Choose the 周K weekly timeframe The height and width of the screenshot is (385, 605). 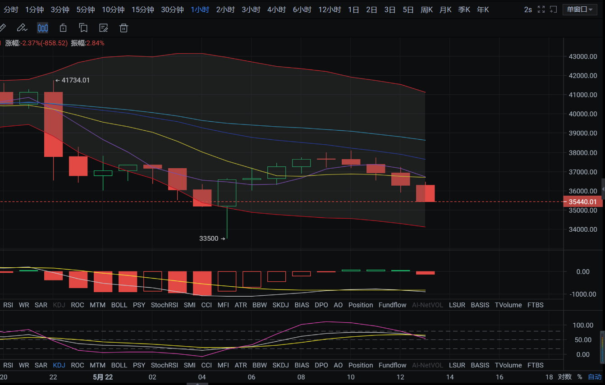(x=426, y=9)
